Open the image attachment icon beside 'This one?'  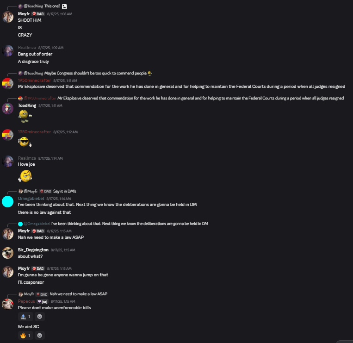[x=64, y=6]
